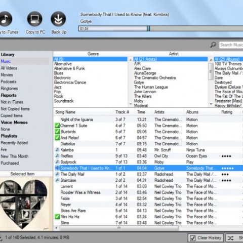Sort by the Time column header
The width and height of the screenshot is (243, 243).
pyautogui.click(x=143, y=112)
